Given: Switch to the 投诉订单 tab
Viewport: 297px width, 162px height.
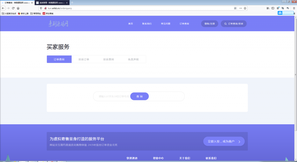Looking at the screenshot, I should (84, 59).
